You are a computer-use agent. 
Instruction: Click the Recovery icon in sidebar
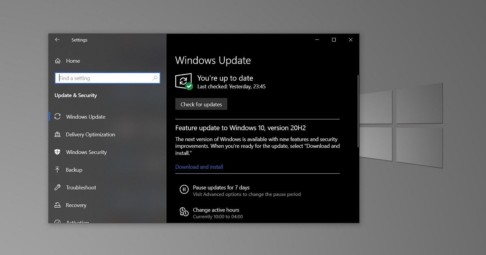pos(58,205)
